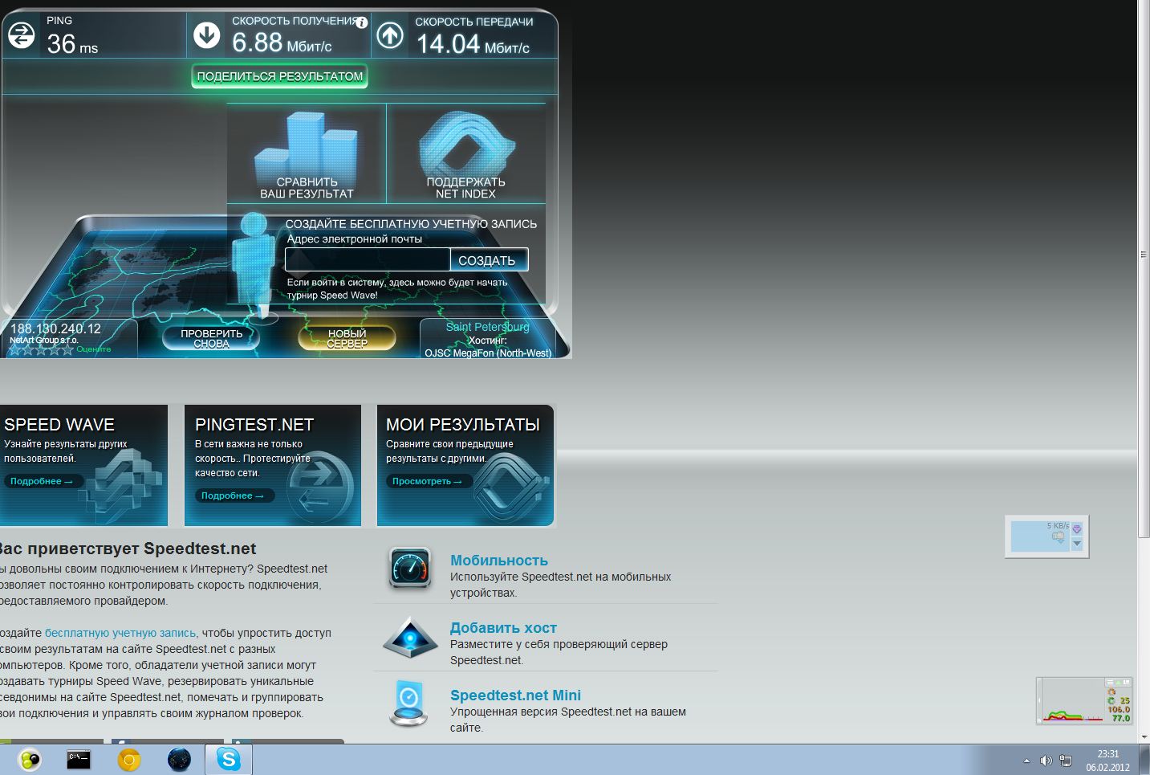Click the speedometer Mobility icon
This screenshot has width=1150, height=775.
click(x=410, y=569)
